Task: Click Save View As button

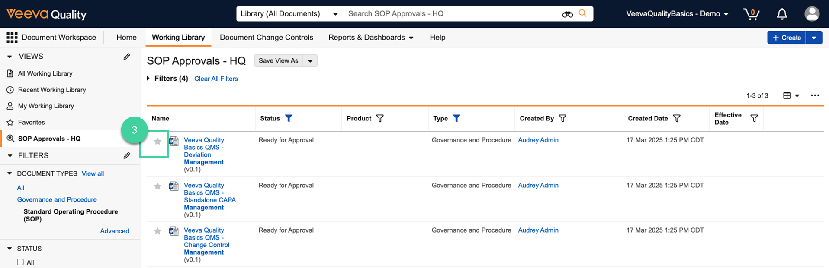Action: point(279,61)
